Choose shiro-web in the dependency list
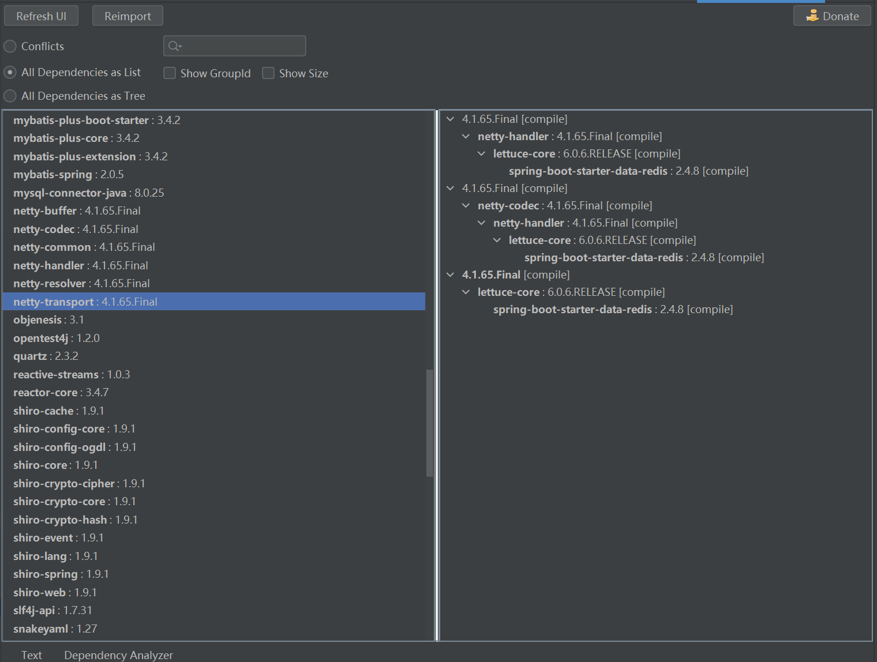The image size is (877, 662). click(x=214, y=592)
